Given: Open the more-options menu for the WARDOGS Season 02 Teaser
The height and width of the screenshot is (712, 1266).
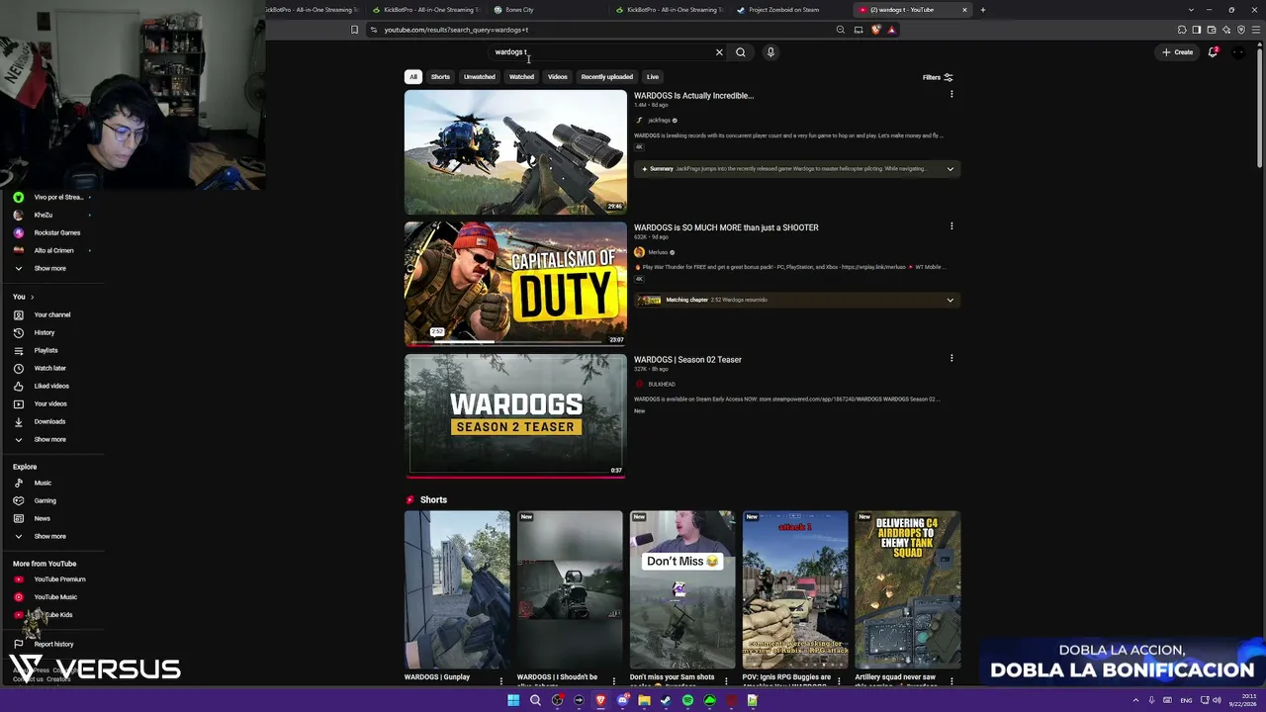Looking at the screenshot, I should (x=951, y=358).
